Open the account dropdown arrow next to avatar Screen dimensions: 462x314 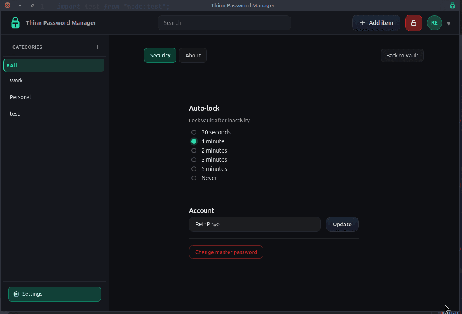[x=449, y=24]
